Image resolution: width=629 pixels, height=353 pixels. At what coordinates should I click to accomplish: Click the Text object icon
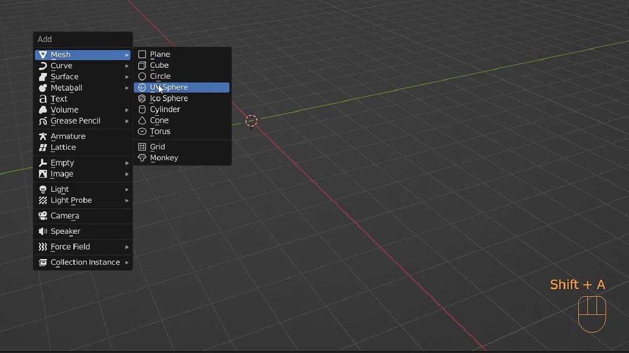tap(43, 99)
